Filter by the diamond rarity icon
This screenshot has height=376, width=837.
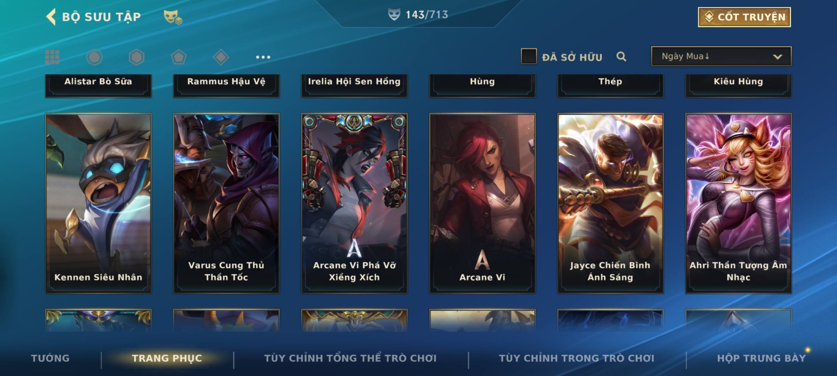click(221, 57)
